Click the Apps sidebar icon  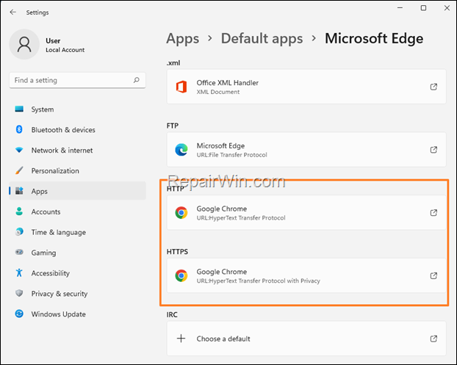pos(19,191)
